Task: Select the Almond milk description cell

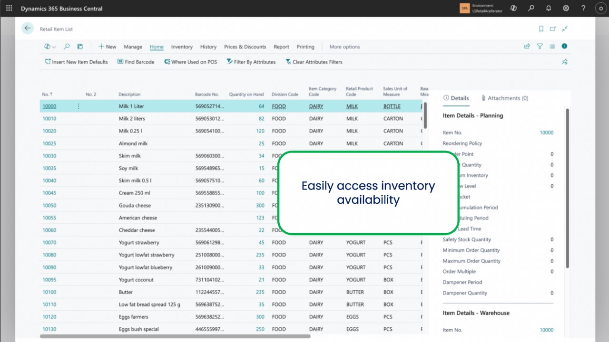Action: [133, 143]
